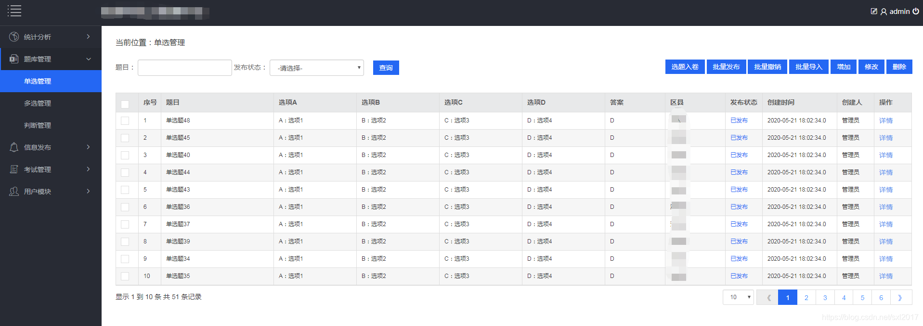Expand 用户模块 with its chevron
923x326 pixels.
[x=89, y=191]
